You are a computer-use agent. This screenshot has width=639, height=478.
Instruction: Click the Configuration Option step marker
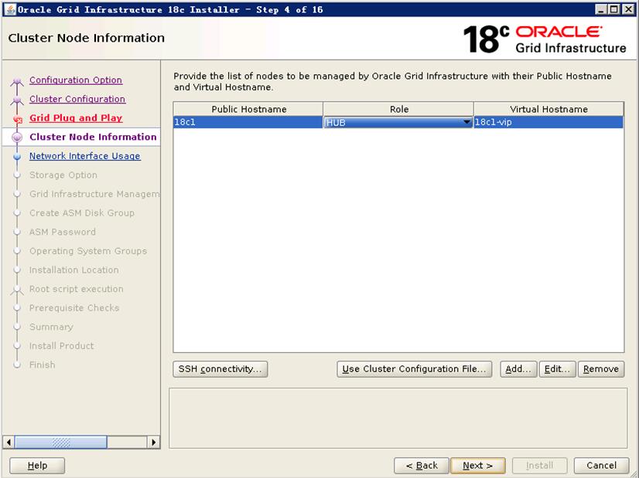pos(17,81)
